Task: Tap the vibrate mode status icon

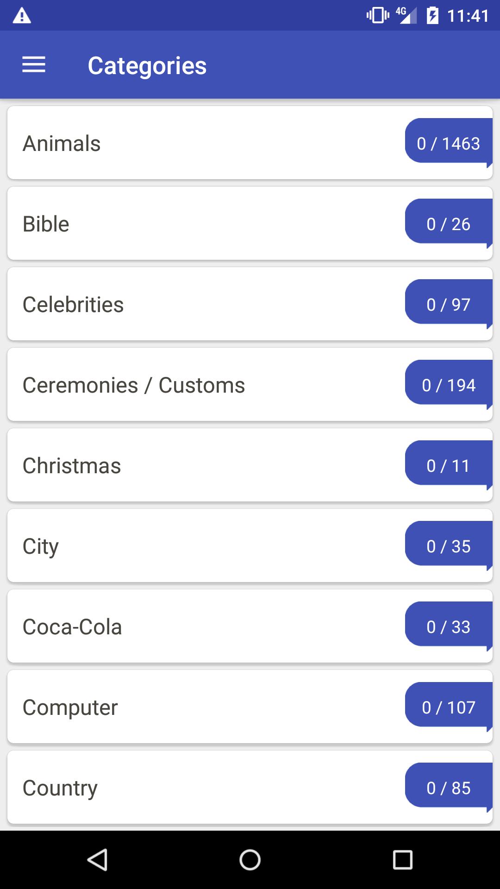Action: tap(377, 15)
